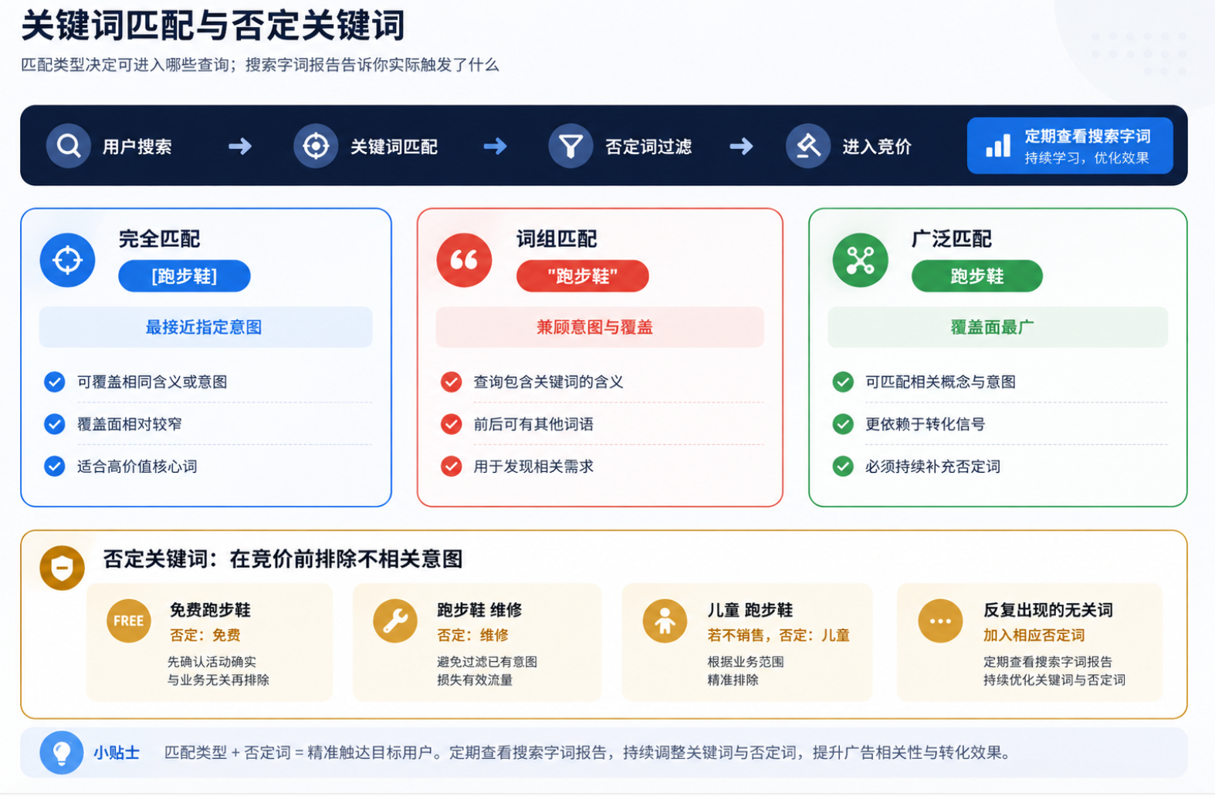Image resolution: width=1215 pixels, height=796 pixels.
Task: Click the red quotation mark icon for 词组匹配
Action: pyautogui.click(x=464, y=260)
